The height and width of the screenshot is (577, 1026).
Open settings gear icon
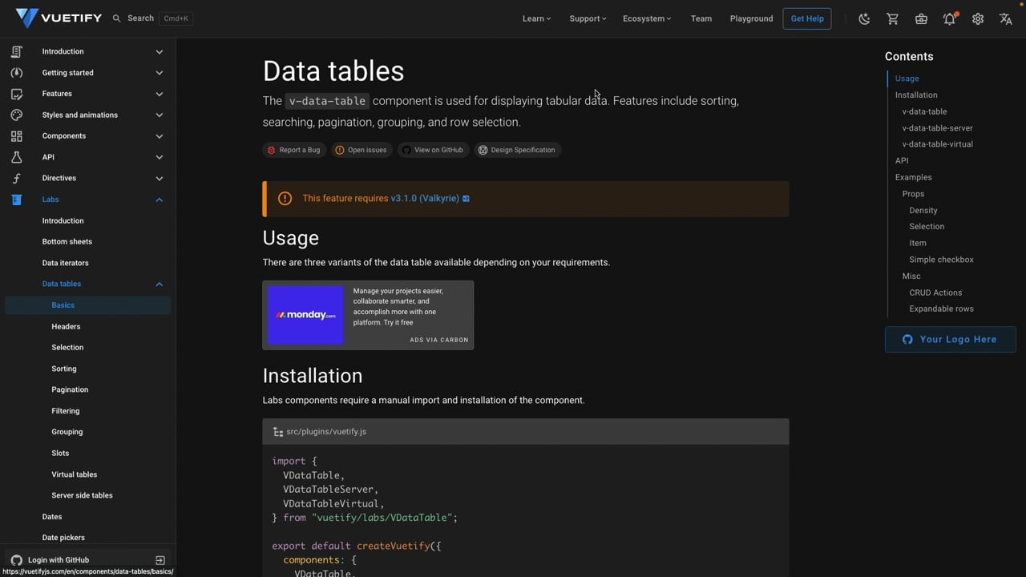click(978, 18)
